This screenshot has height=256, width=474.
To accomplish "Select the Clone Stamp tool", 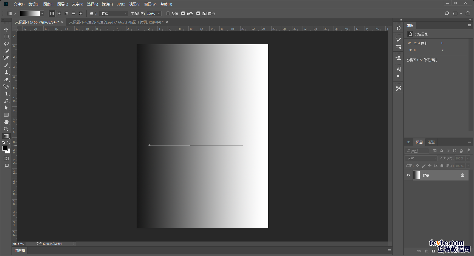I will pos(6,72).
